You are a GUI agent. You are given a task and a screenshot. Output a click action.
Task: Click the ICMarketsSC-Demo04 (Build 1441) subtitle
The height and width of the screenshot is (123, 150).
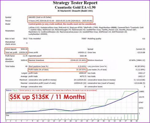tap(75, 11)
